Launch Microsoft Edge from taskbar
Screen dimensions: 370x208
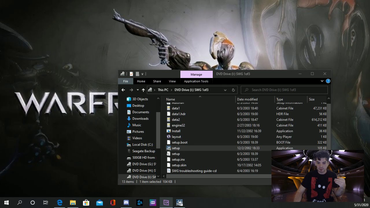pyautogui.click(x=60, y=203)
